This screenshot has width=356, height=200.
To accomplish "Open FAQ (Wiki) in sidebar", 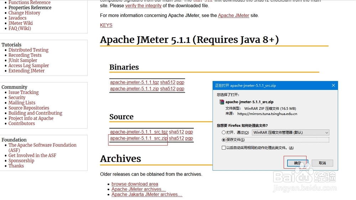I will point(20,28).
